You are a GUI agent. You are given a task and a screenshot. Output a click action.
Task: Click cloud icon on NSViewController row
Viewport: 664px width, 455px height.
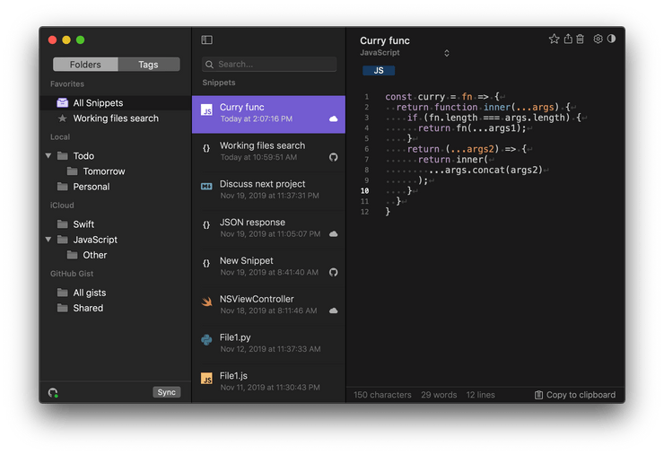coord(333,311)
